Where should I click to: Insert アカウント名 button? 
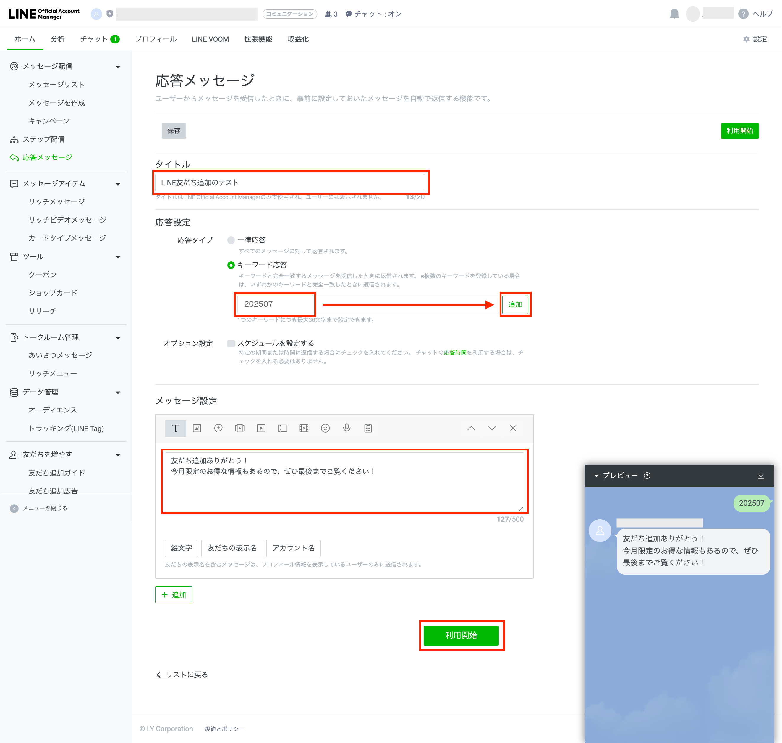[x=293, y=548]
